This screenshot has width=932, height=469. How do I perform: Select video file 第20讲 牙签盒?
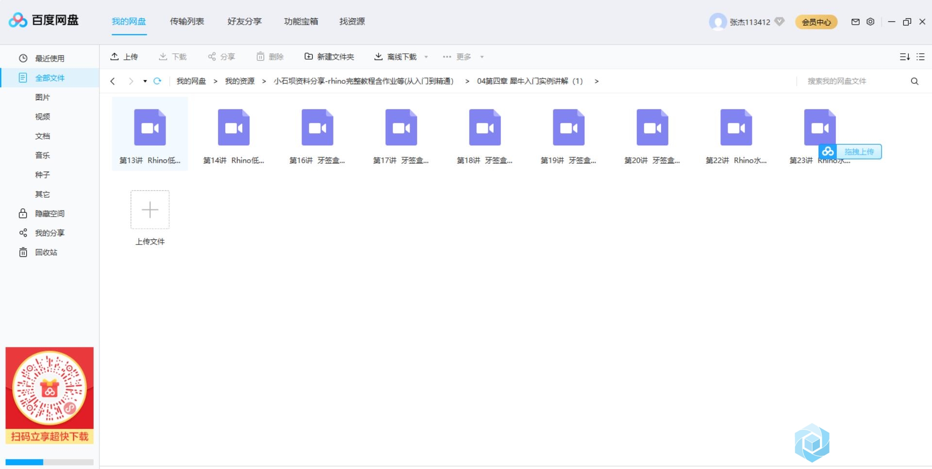click(x=652, y=134)
